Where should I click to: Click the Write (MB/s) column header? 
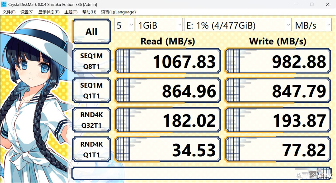coord(278,41)
